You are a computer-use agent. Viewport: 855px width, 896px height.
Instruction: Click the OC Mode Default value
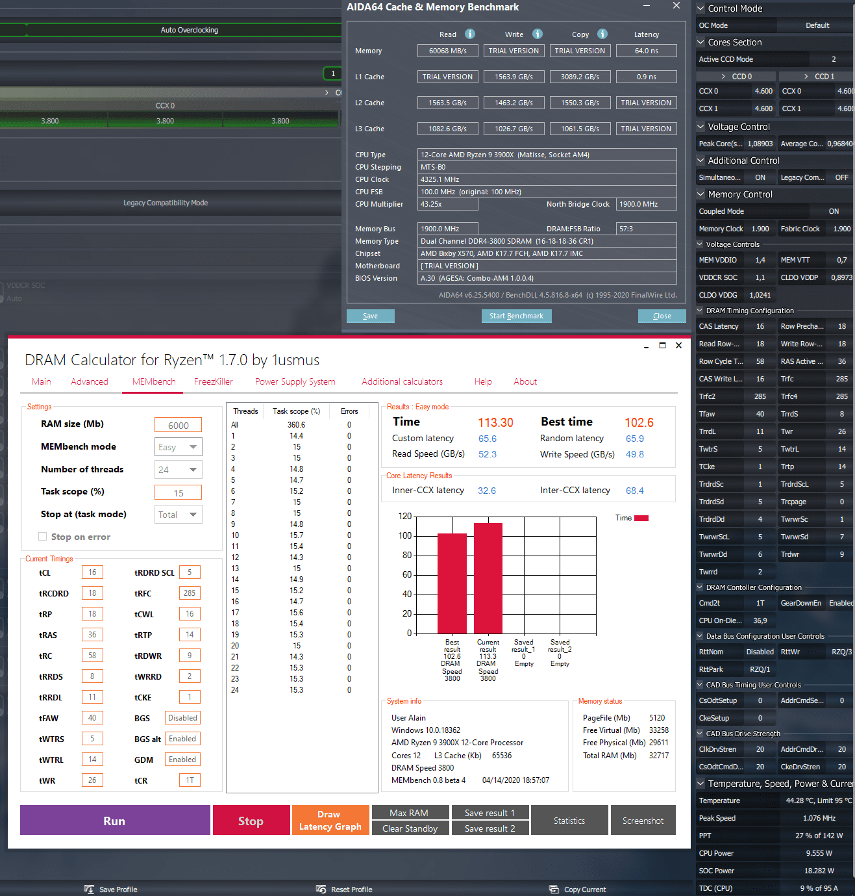coord(817,25)
